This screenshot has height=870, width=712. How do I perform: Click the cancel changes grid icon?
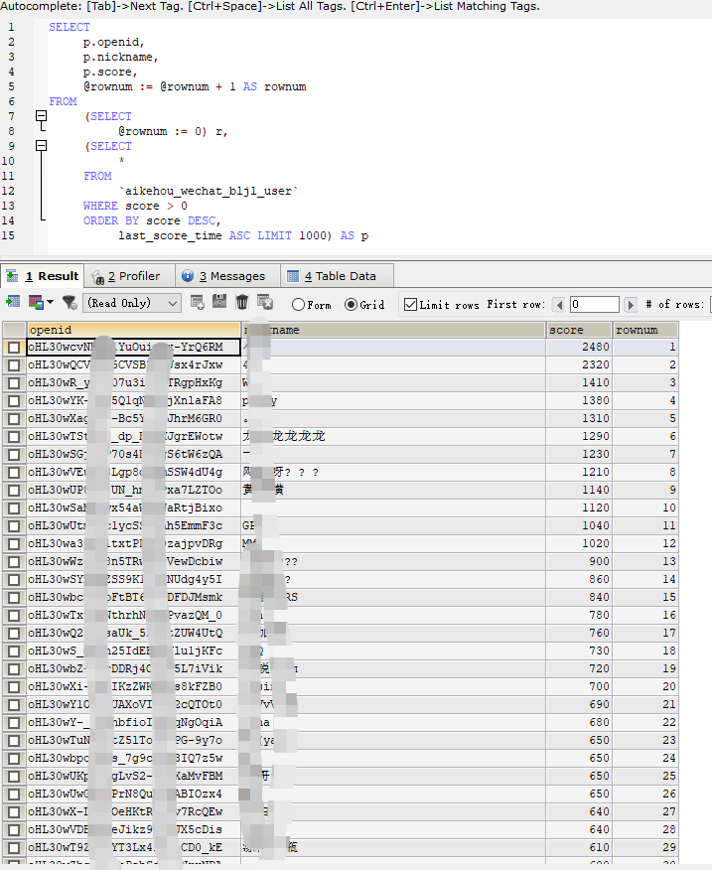(265, 302)
